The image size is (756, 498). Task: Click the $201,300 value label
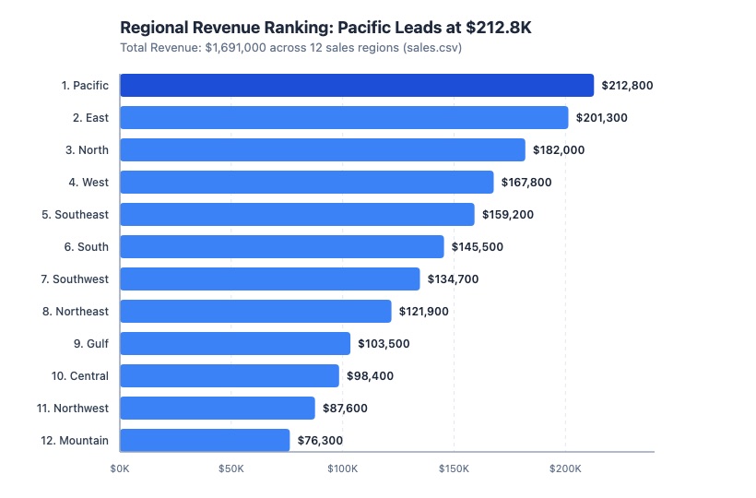[x=602, y=118]
